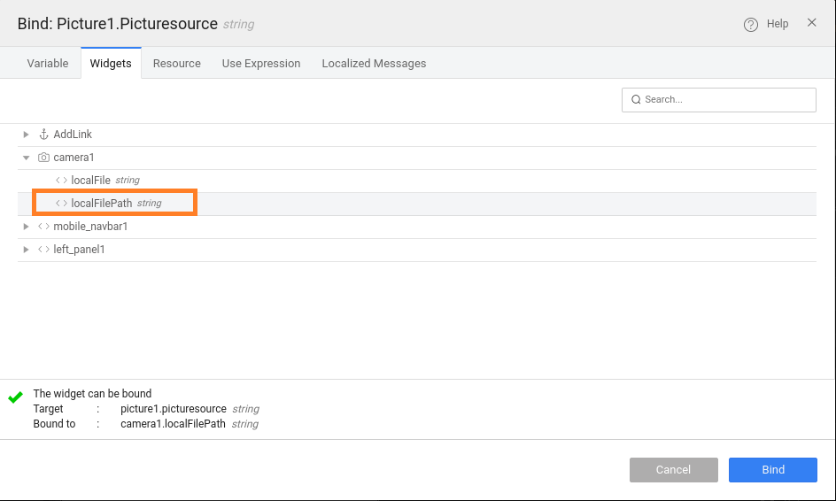Select the localFilePath string property
Viewport: 836px width, 501px height.
pos(102,204)
